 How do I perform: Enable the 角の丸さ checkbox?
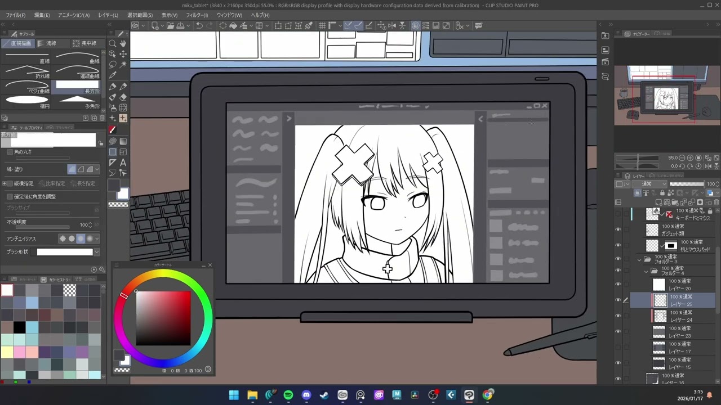pyautogui.click(x=10, y=152)
